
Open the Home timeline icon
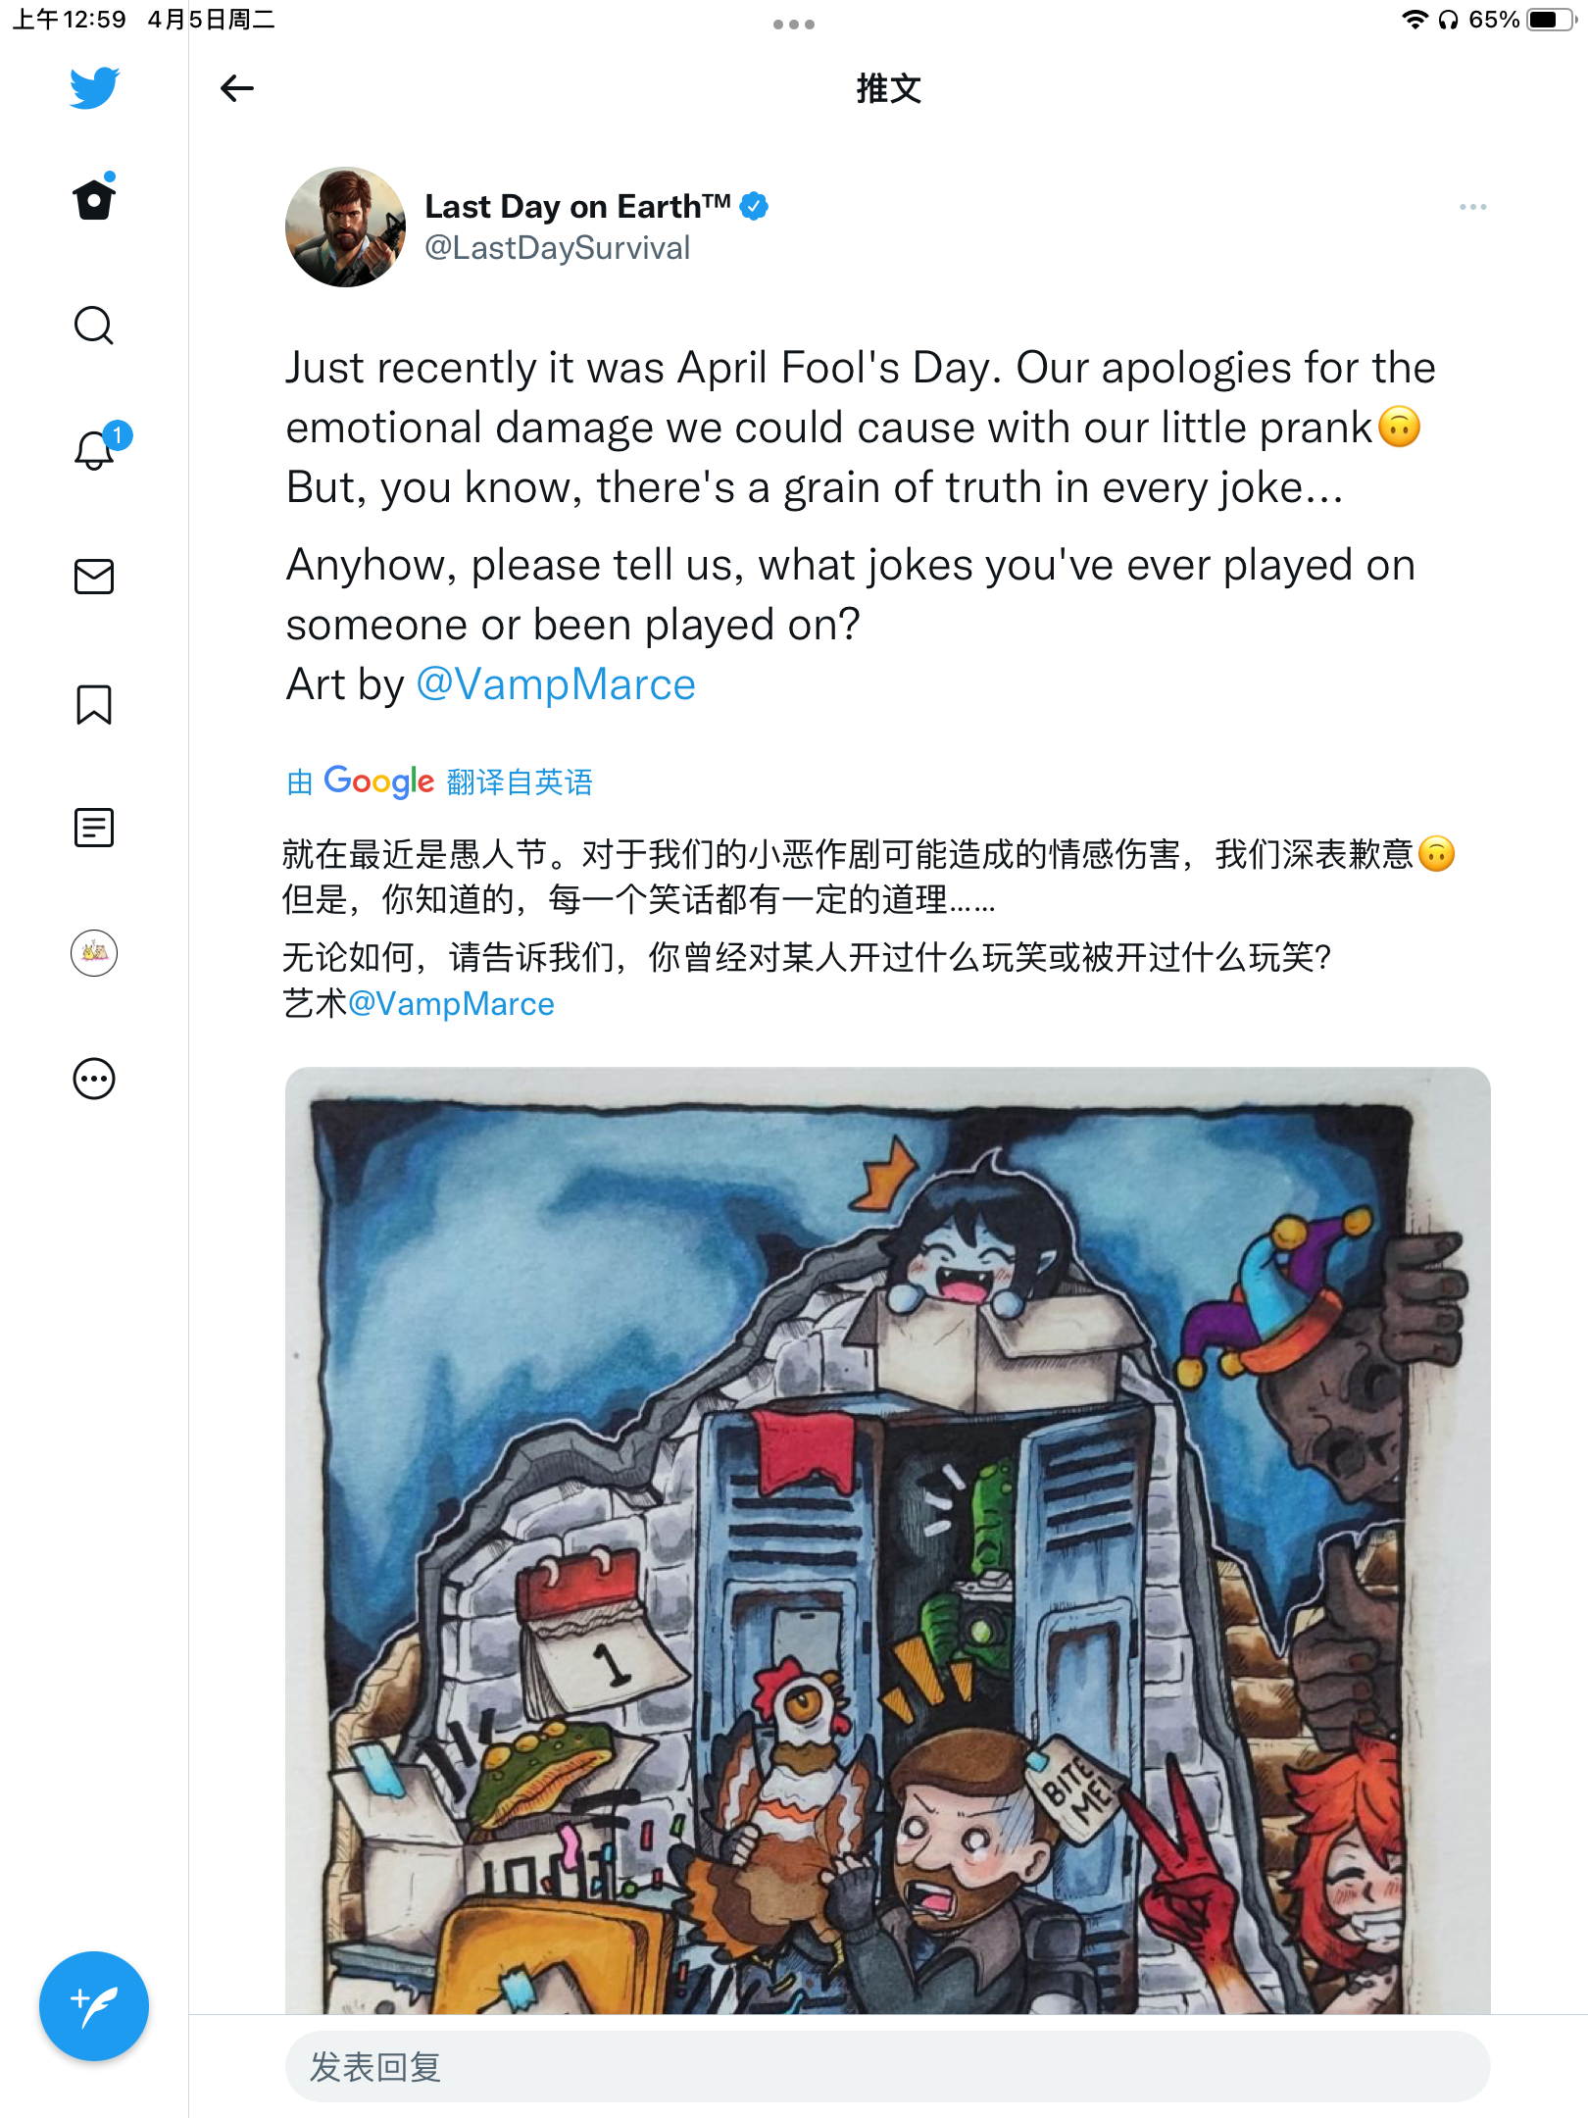[x=94, y=199]
